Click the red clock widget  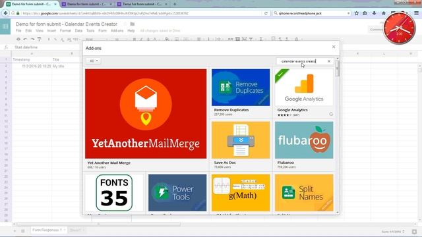pyautogui.click(x=400, y=28)
